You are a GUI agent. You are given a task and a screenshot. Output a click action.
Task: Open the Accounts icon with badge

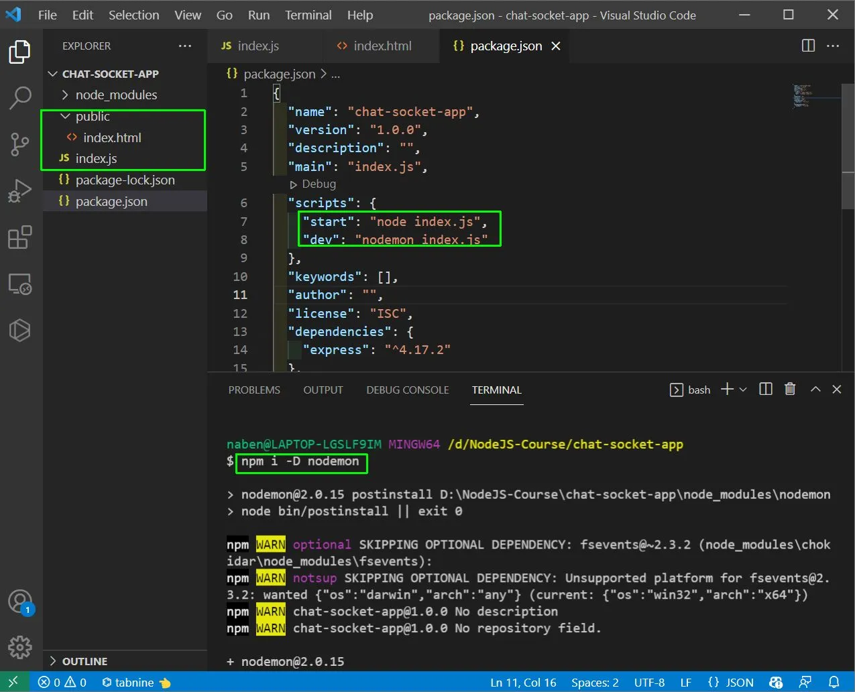(x=19, y=601)
